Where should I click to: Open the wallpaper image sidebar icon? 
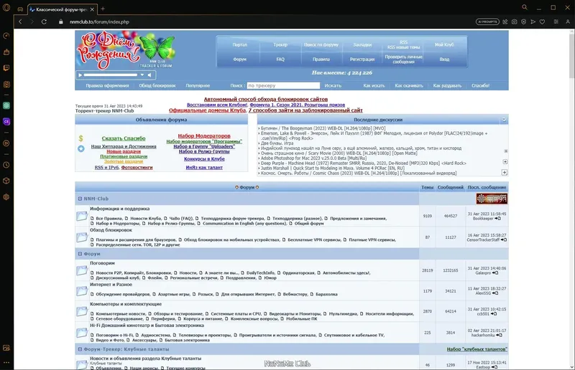[6, 348]
